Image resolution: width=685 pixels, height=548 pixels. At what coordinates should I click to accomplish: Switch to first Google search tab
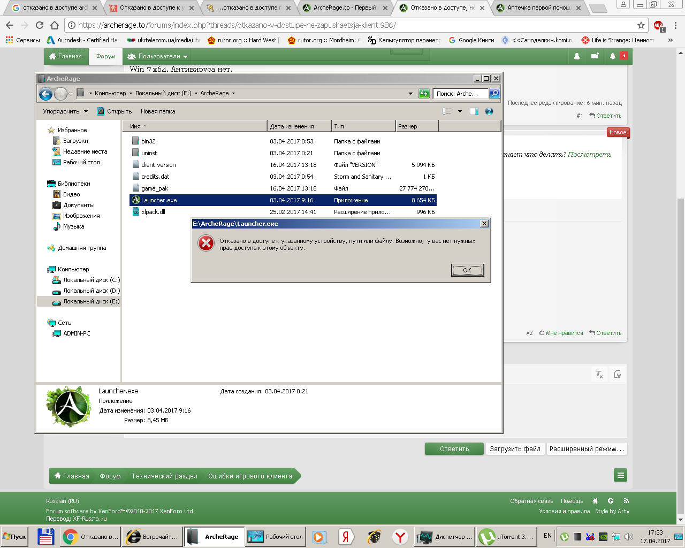click(54, 8)
